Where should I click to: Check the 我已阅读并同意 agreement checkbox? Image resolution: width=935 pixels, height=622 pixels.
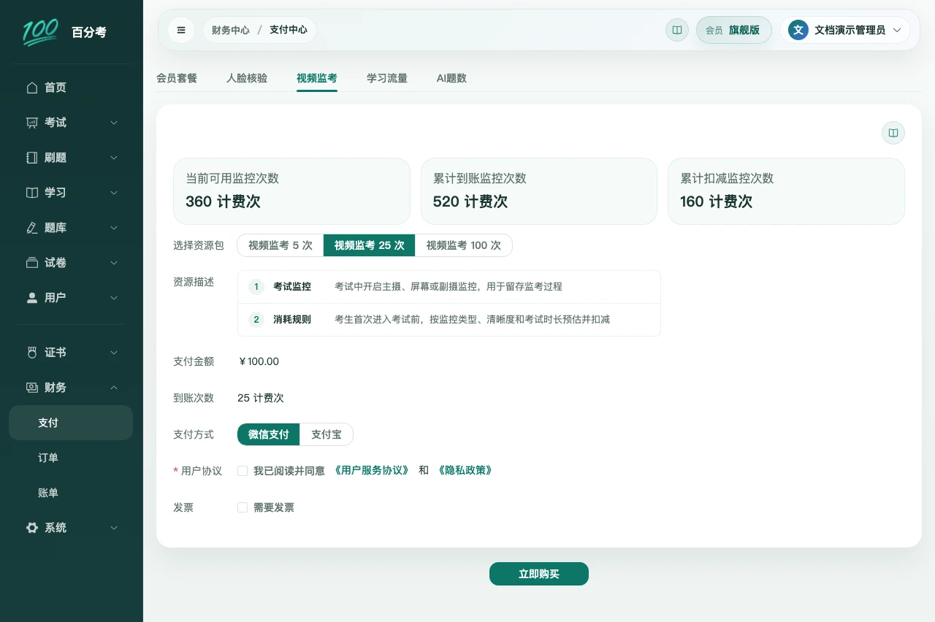[243, 471]
